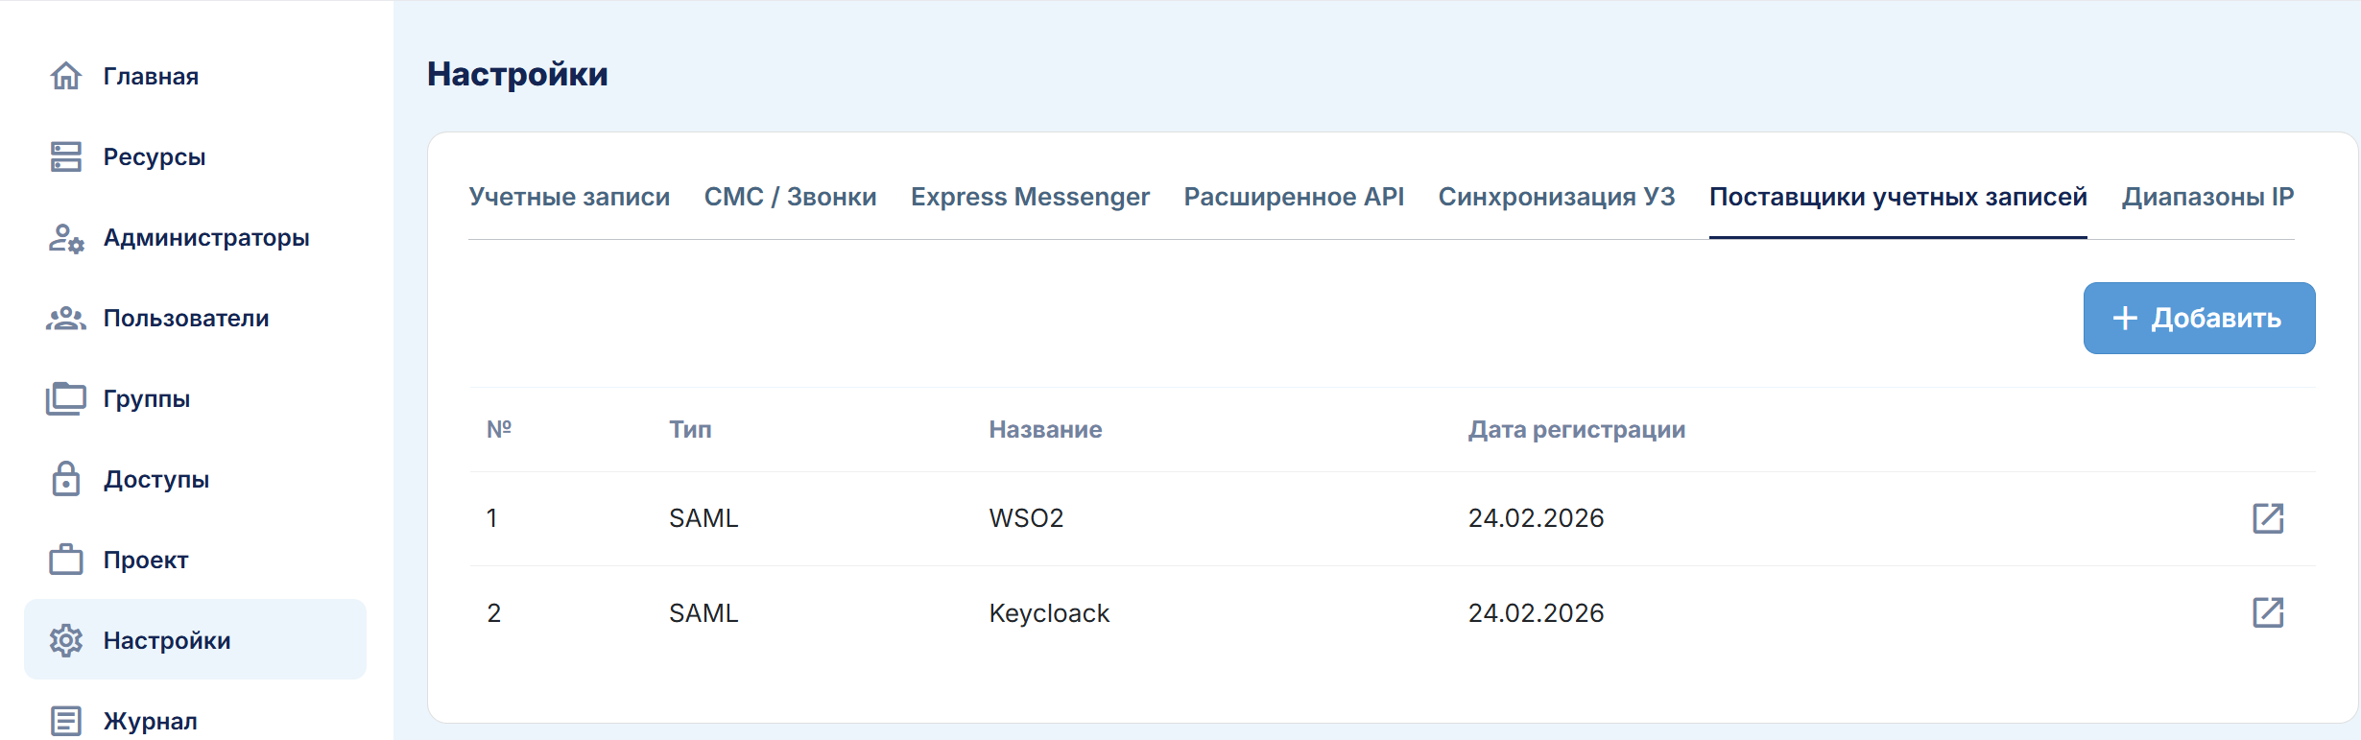The image size is (2361, 740).
Task: Open the Keycloack provider edit icon
Action: (2267, 612)
